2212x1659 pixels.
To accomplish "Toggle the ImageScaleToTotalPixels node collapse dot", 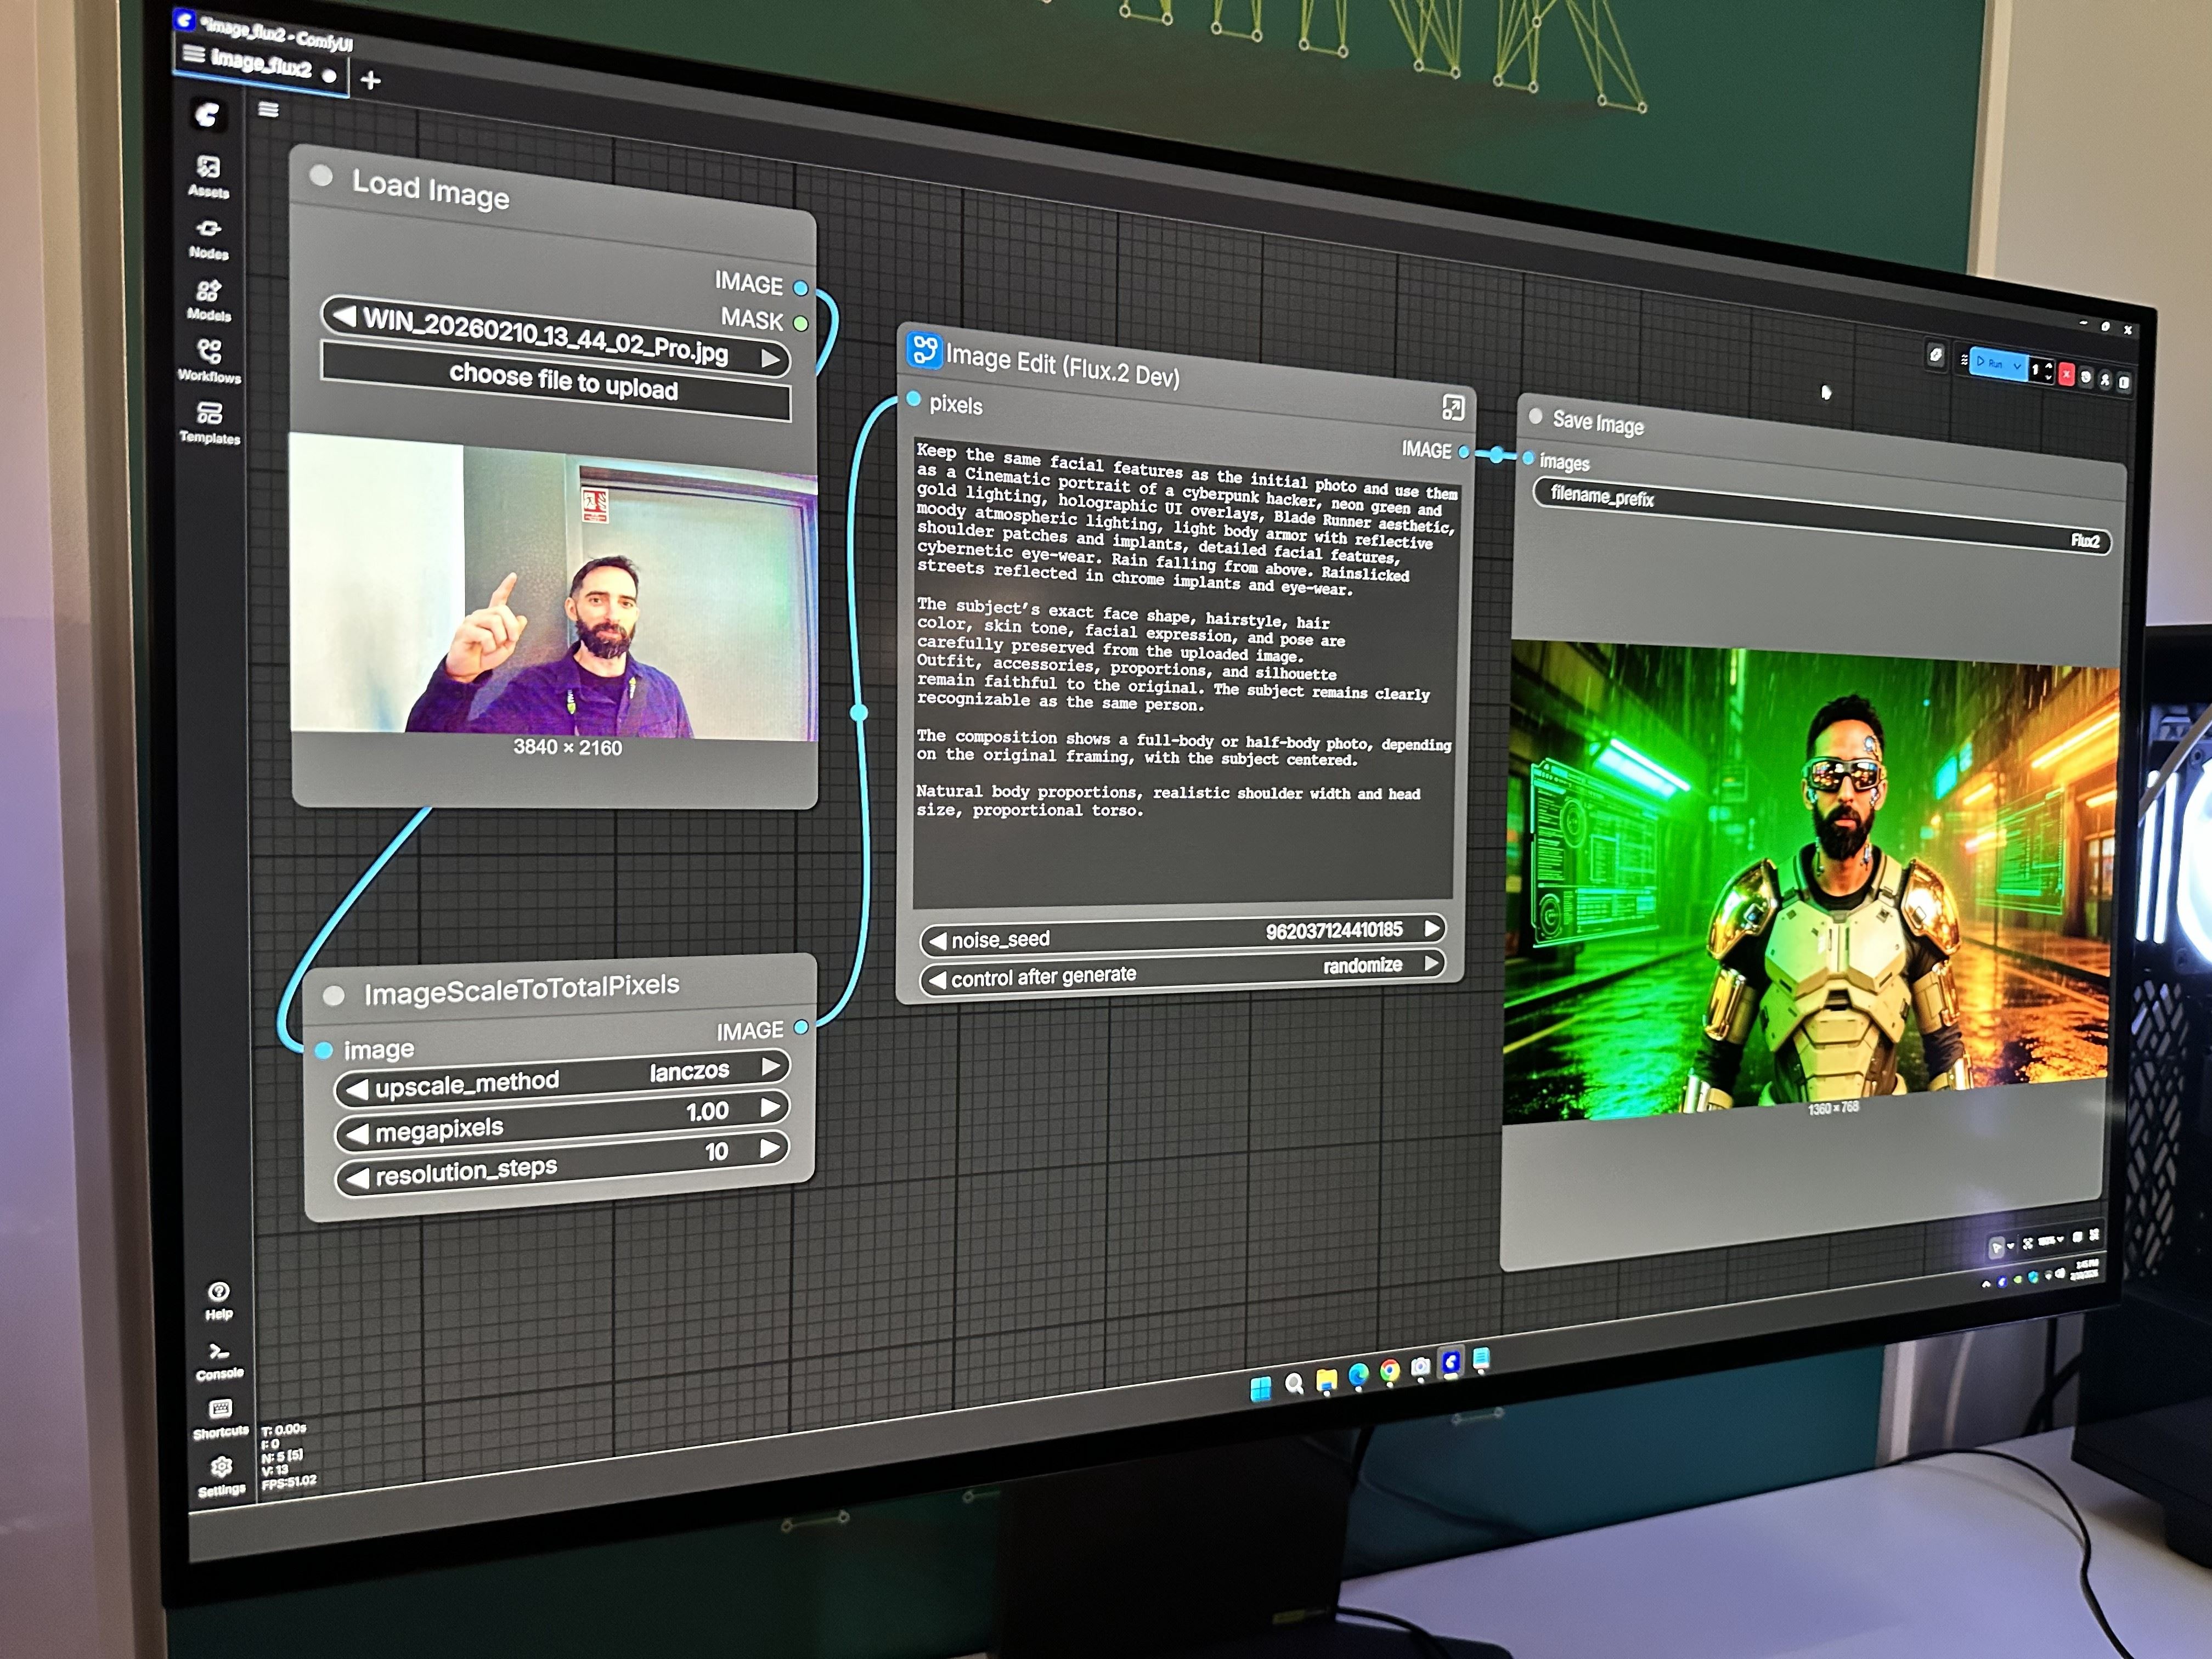I will point(334,995).
